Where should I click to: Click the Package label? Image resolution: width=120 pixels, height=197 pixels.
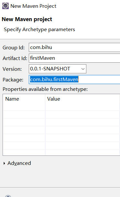pyautogui.click(x=13, y=80)
